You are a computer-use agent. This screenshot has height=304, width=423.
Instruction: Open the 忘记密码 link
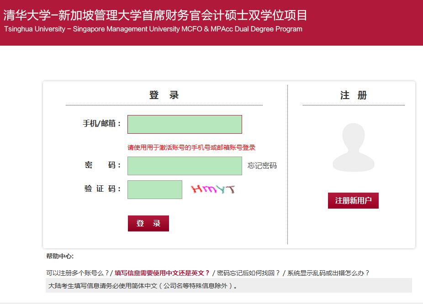click(x=262, y=166)
